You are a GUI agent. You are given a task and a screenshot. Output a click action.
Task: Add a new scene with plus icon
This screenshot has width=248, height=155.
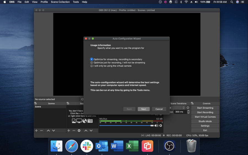pyautogui.click(x=36, y=130)
